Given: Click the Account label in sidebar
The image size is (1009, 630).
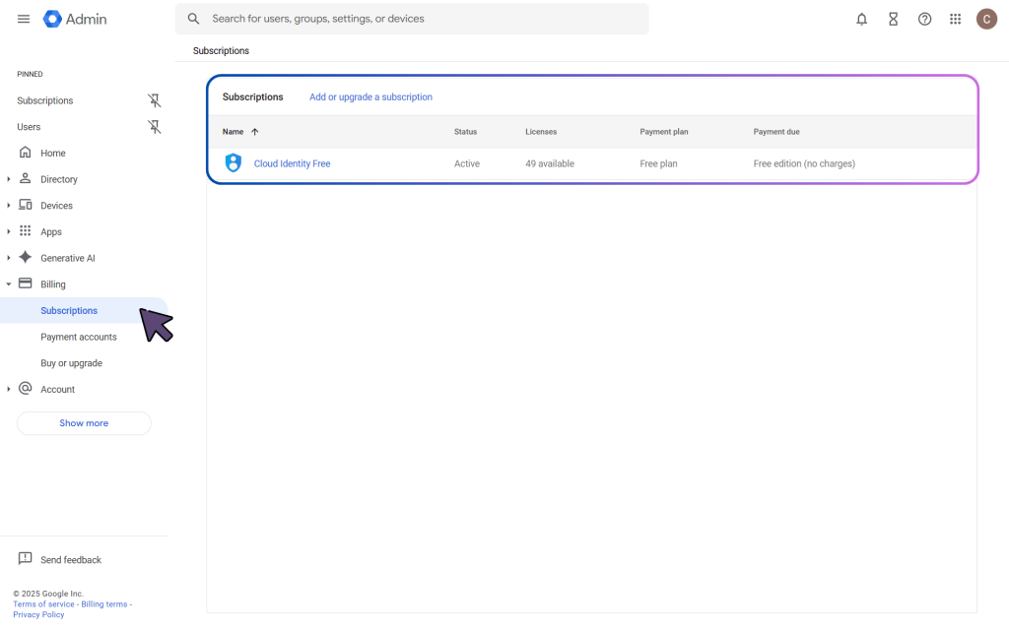Looking at the screenshot, I should click(x=57, y=390).
